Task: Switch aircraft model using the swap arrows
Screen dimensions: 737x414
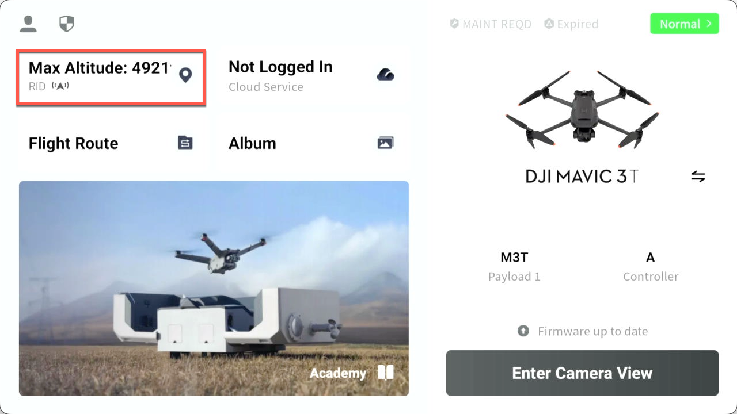Action: coord(698,176)
